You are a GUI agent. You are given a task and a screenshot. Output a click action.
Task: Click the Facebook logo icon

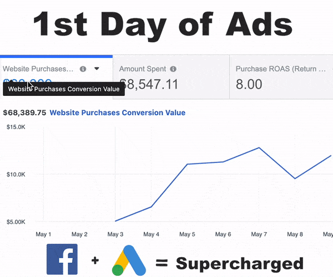pyautogui.click(x=62, y=259)
